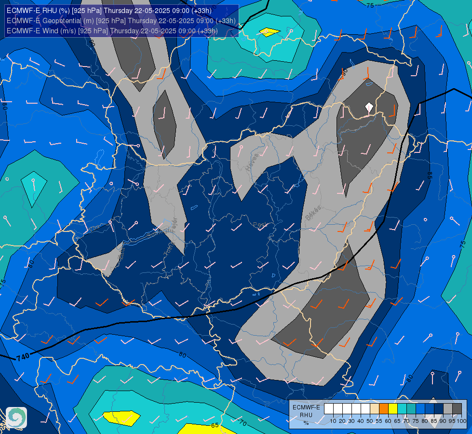Click the 85 contour label on the map

(x=430, y=175)
